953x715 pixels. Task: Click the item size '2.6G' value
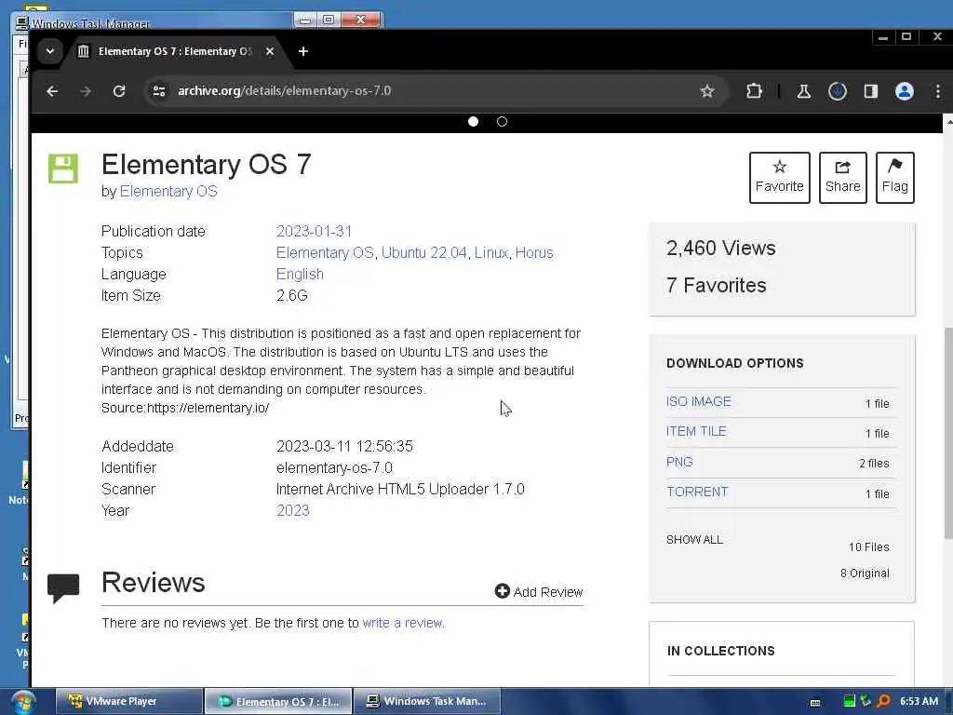(291, 296)
